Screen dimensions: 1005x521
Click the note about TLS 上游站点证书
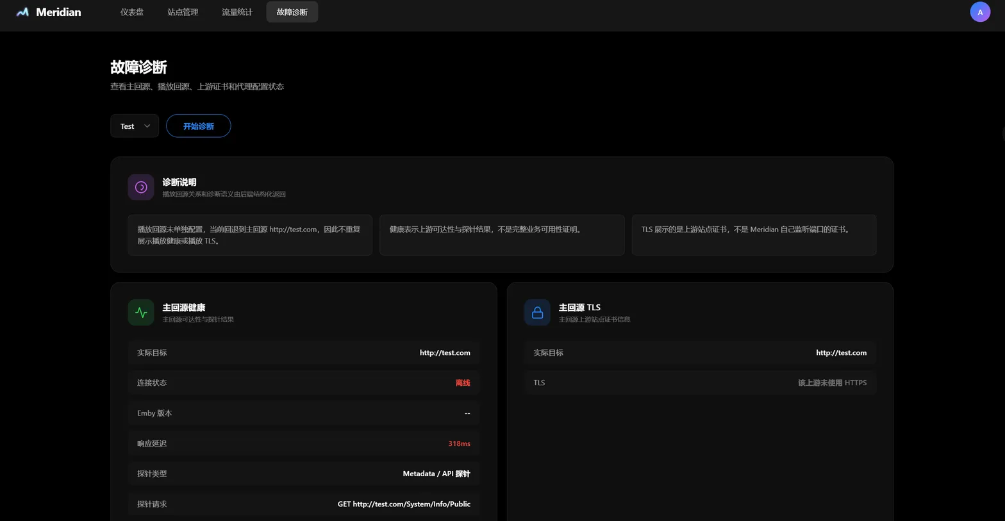coord(754,235)
